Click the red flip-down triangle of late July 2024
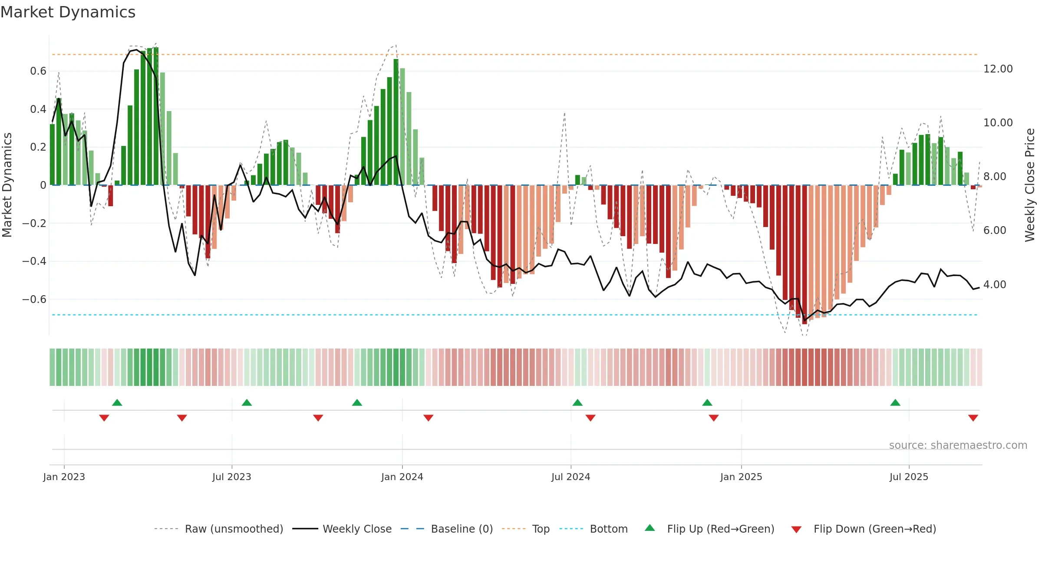Viewport: 1042px width, 586px height. tap(590, 418)
